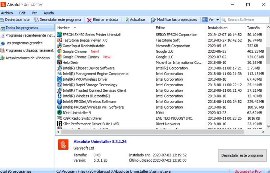This screenshot has height=173, width=270.
Task: Click the IObit Uninstaller 9 icon
Action: (59, 112)
